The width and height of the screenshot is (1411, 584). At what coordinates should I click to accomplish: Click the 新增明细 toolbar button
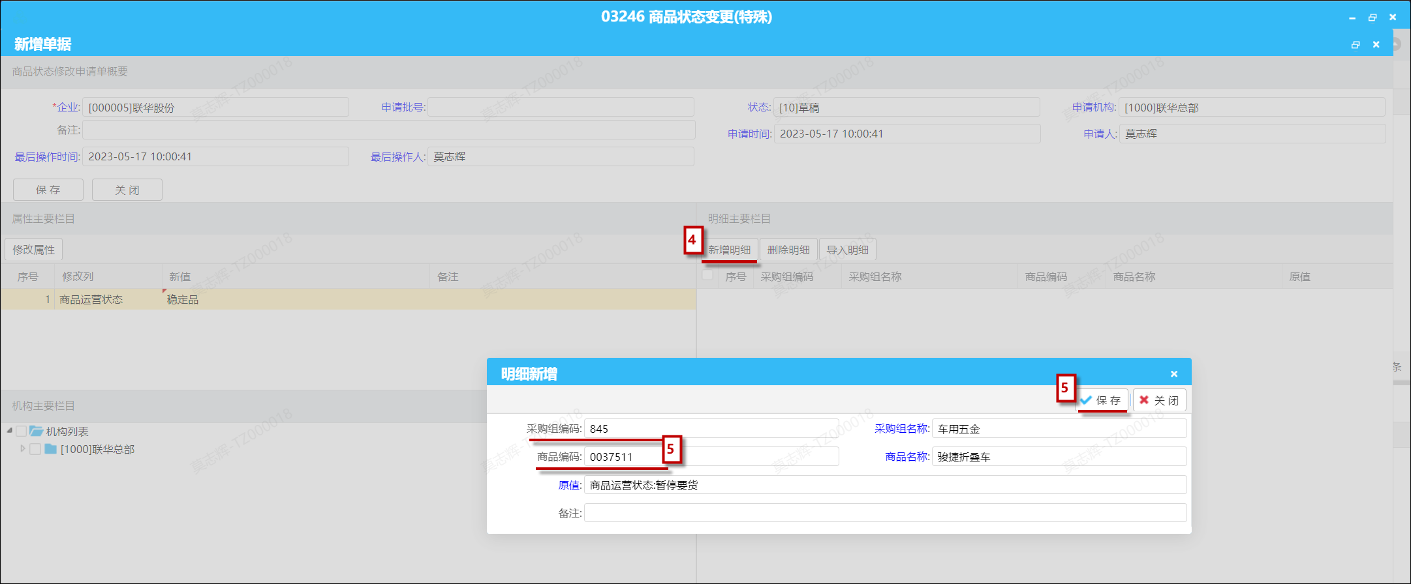[729, 250]
